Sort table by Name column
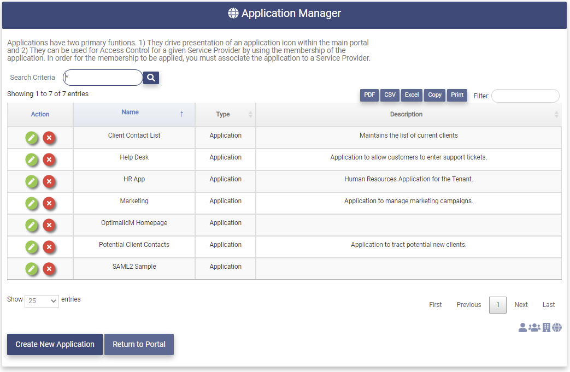The width and height of the screenshot is (570, 372). coord(134,114)
